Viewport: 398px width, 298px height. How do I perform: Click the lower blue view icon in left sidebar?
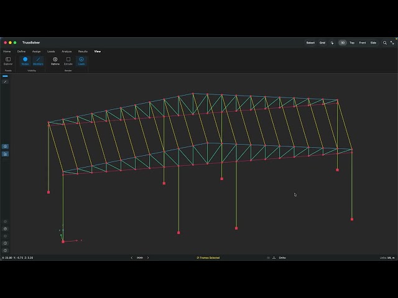coord(5,154)
